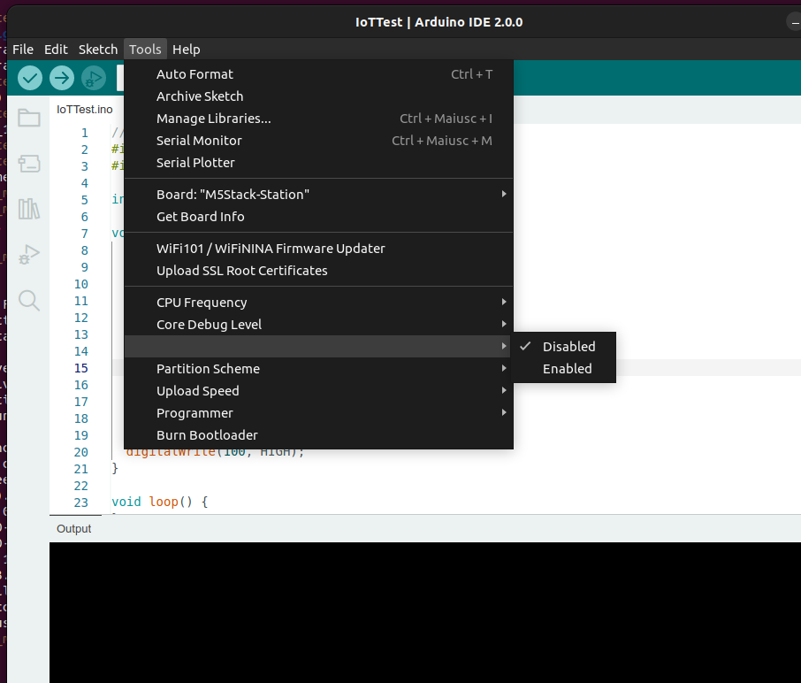This screenshot has height=683, width=801.
Task: Start debugging with the toolbar debug icon
Action: point(94,78)
